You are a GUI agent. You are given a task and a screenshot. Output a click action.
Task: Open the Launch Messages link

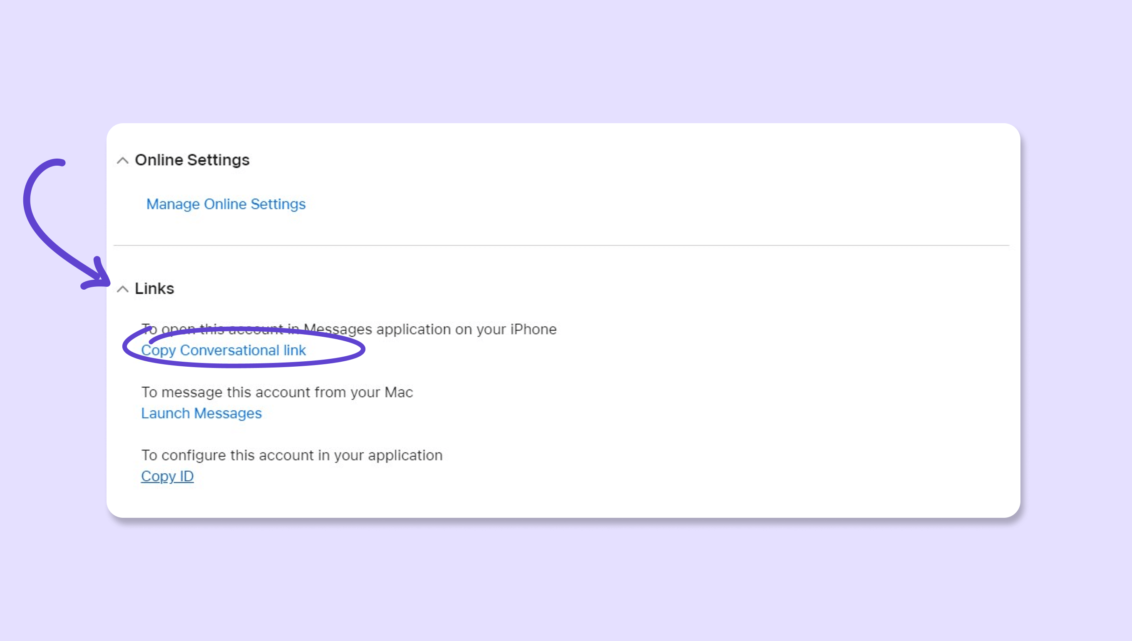coord(201,413)
